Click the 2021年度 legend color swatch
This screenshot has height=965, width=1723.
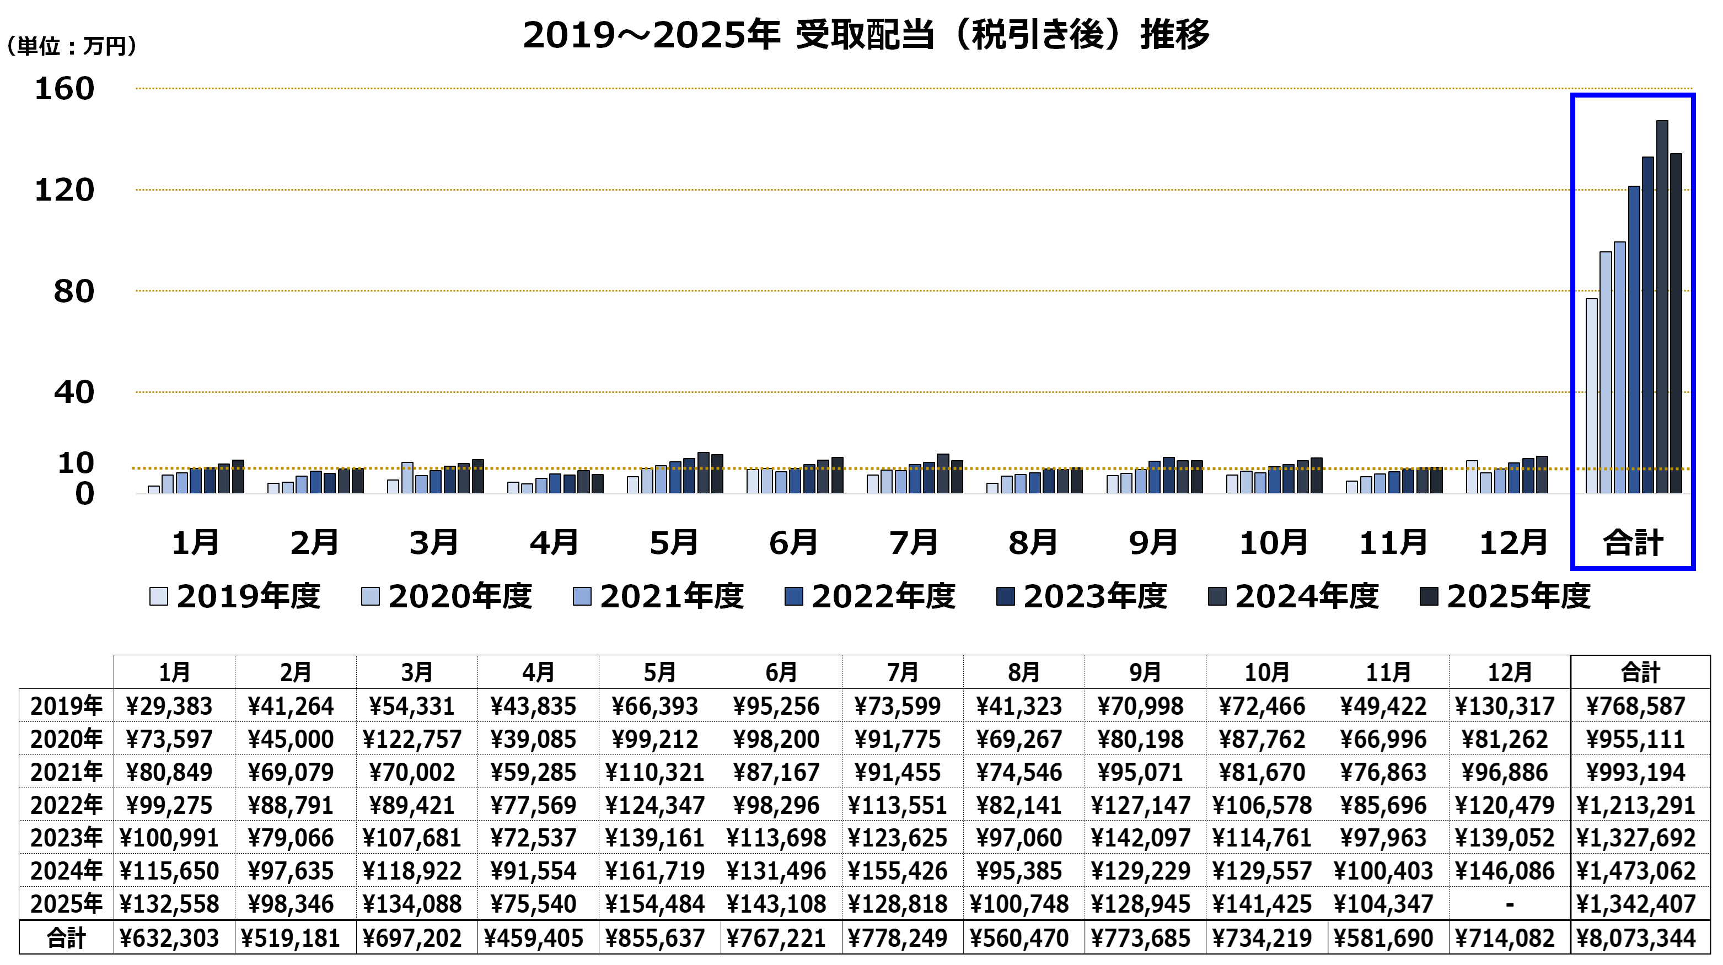point(582,596)
